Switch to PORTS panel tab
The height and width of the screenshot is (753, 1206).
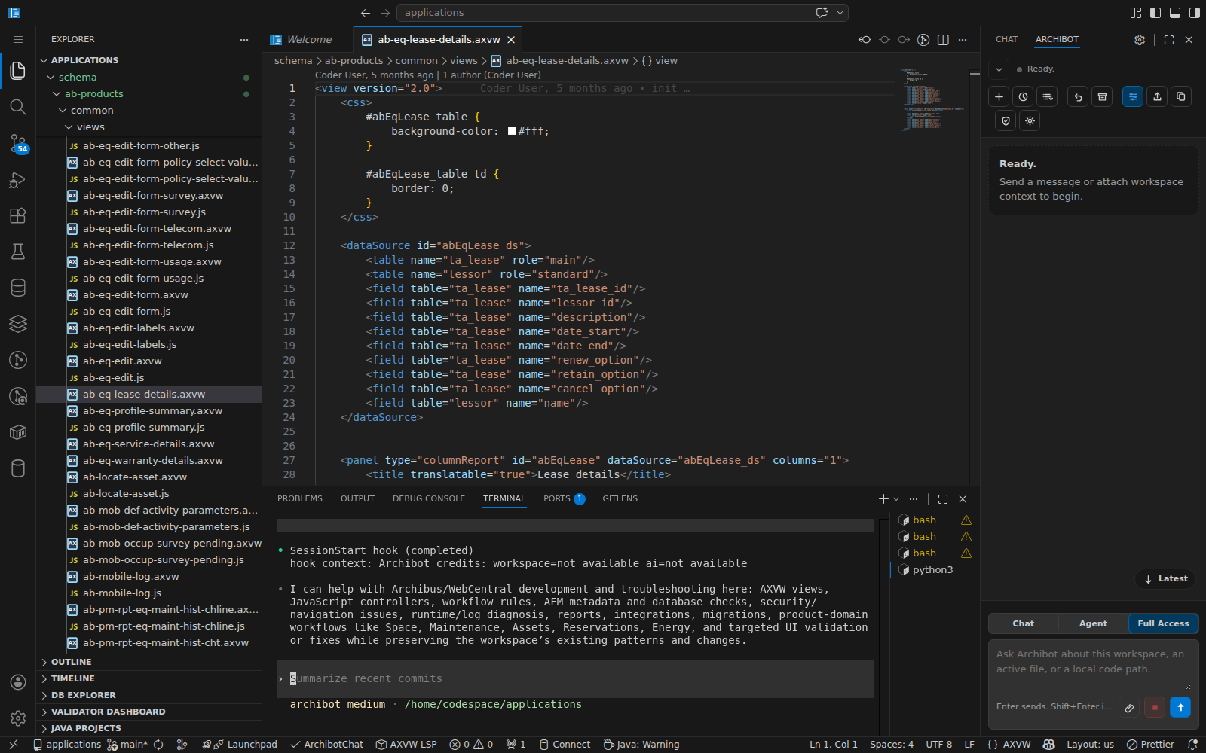[564, 499]
